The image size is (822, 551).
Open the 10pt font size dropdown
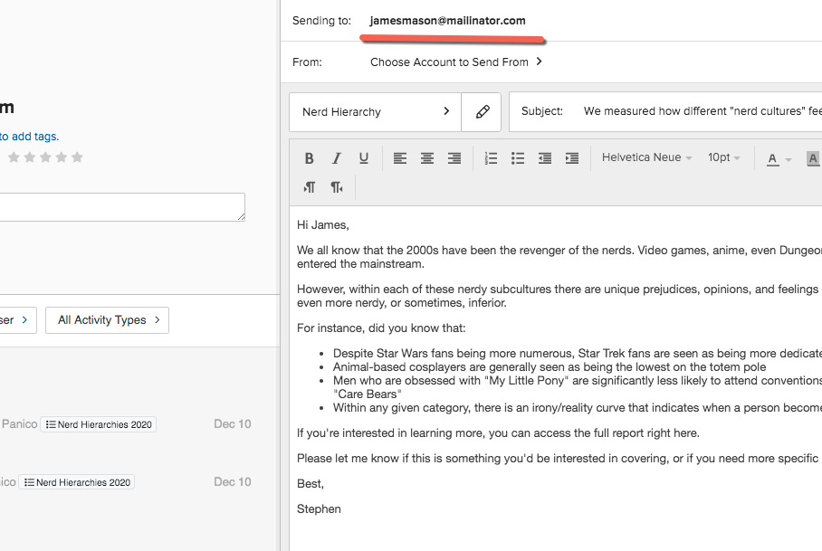click(723, 158)
